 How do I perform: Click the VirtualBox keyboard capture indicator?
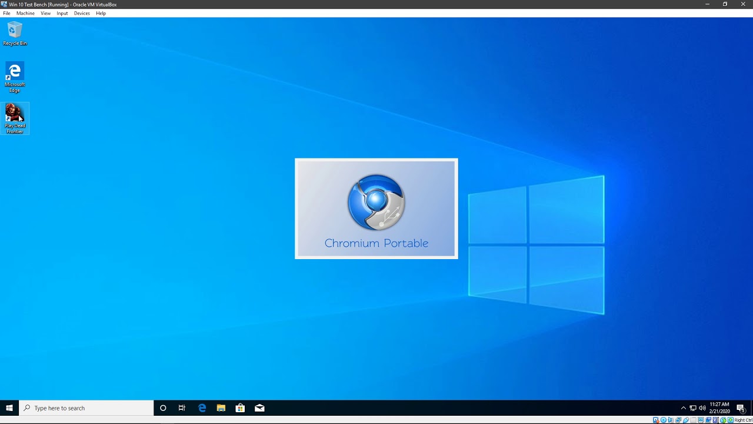[730, 420]
